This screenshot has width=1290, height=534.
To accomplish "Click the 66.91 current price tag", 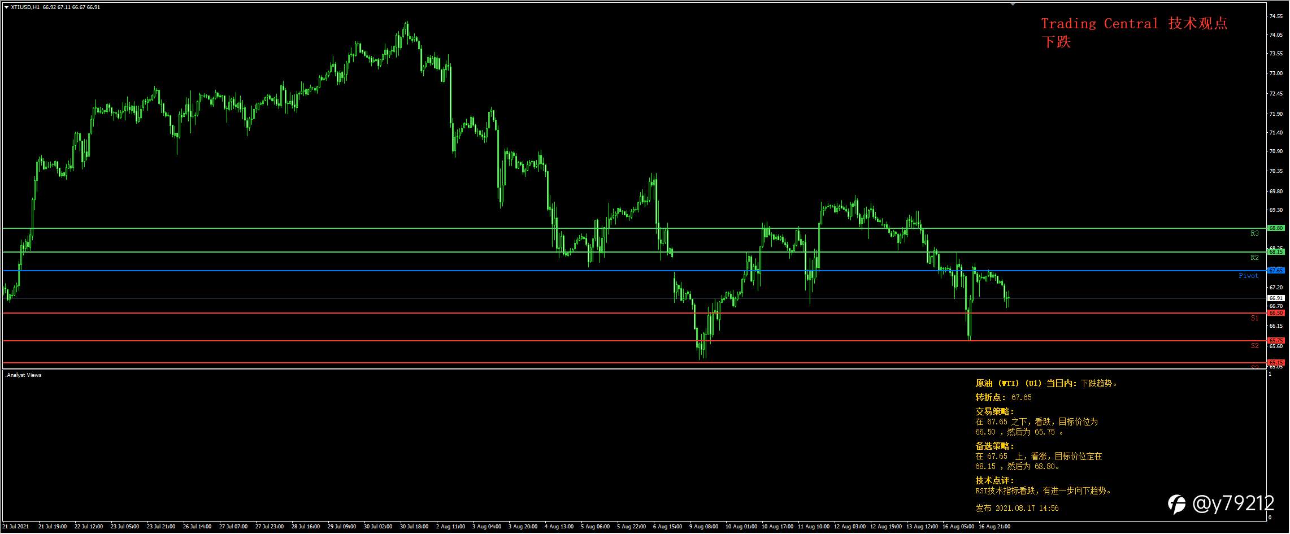I will [x=1276, y=298].
